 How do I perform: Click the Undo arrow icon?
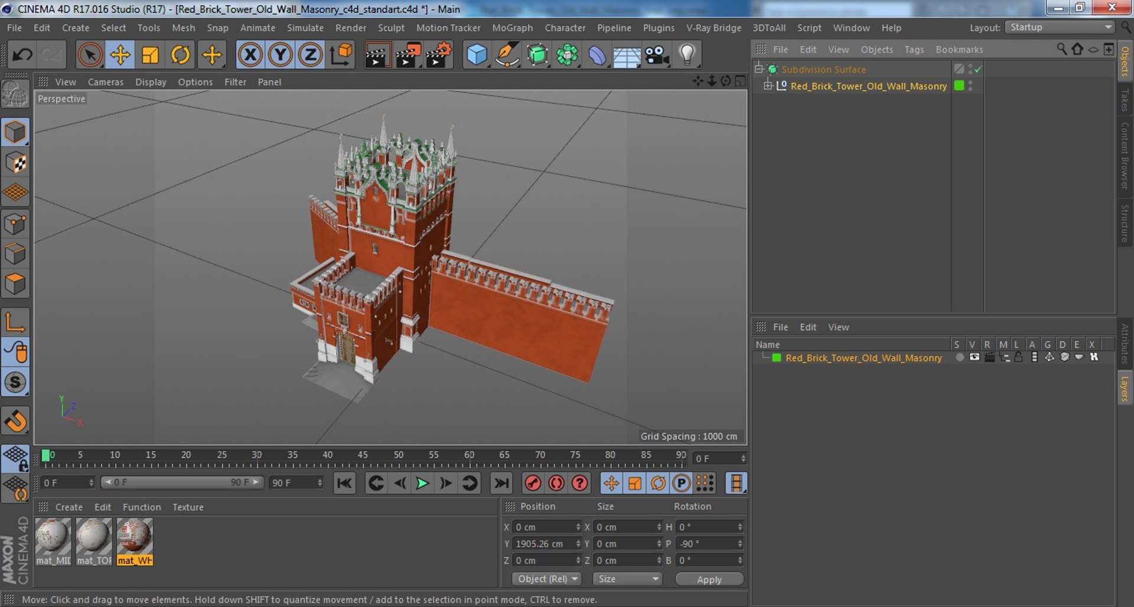[x=22, y=55]
